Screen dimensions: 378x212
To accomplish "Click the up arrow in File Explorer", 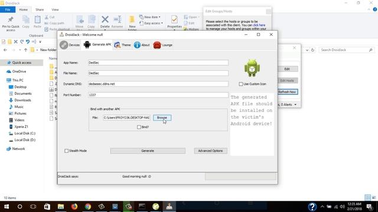I will (25, 49).
